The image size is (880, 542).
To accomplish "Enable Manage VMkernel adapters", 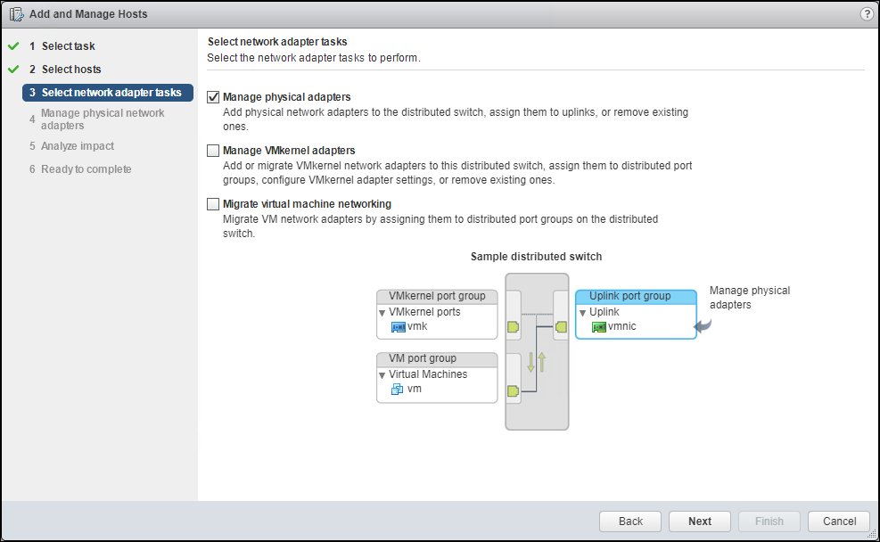I will [x=212, y=150].
